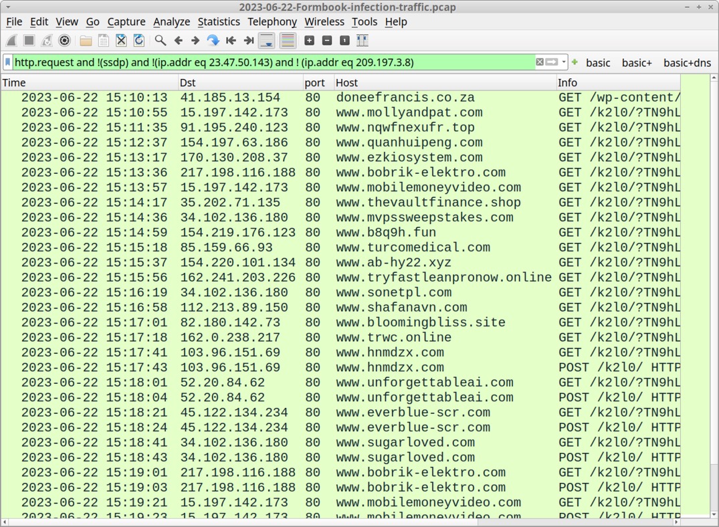Toggle packet colorization rules button
The width and height of the screenshot is (719, 527).
[x=288, y=40]
